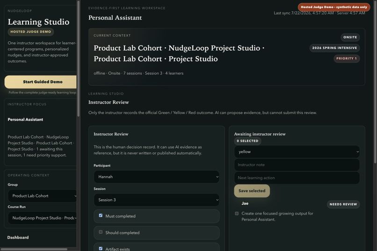Click the Jae learner name
Image resolution: width=377 pixels, height=251 pixels.
tap(245, 203)
